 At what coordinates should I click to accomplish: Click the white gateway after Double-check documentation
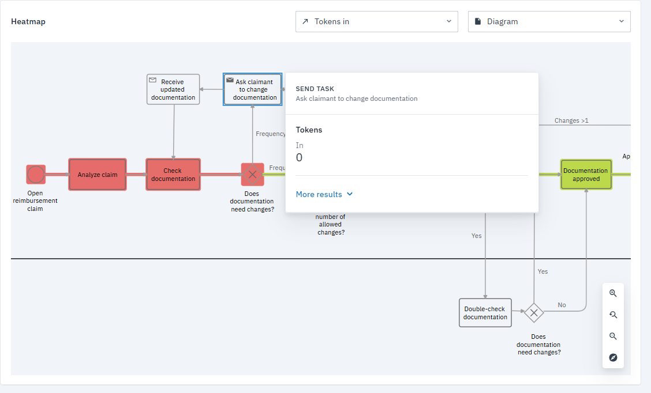pos(534,313)
